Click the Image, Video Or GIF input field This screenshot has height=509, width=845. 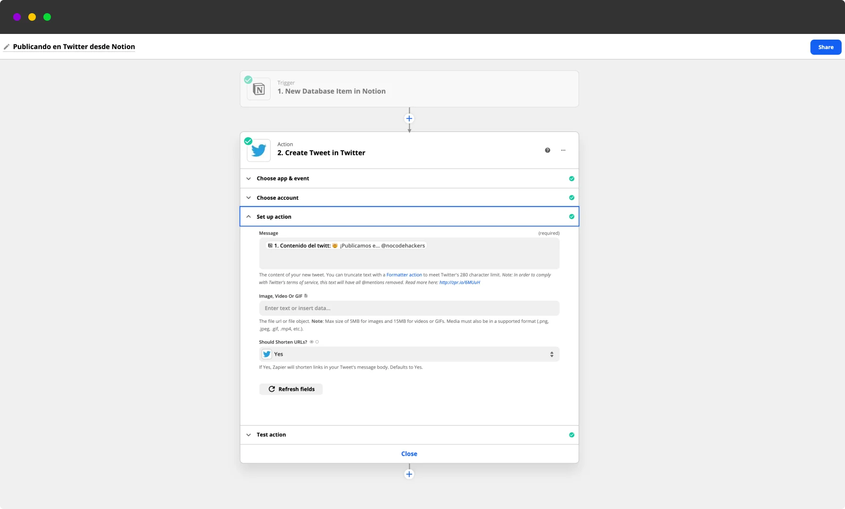(x=409, y=308)
